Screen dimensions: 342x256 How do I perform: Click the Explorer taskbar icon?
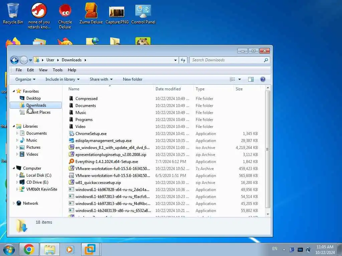tap(50, 249)
